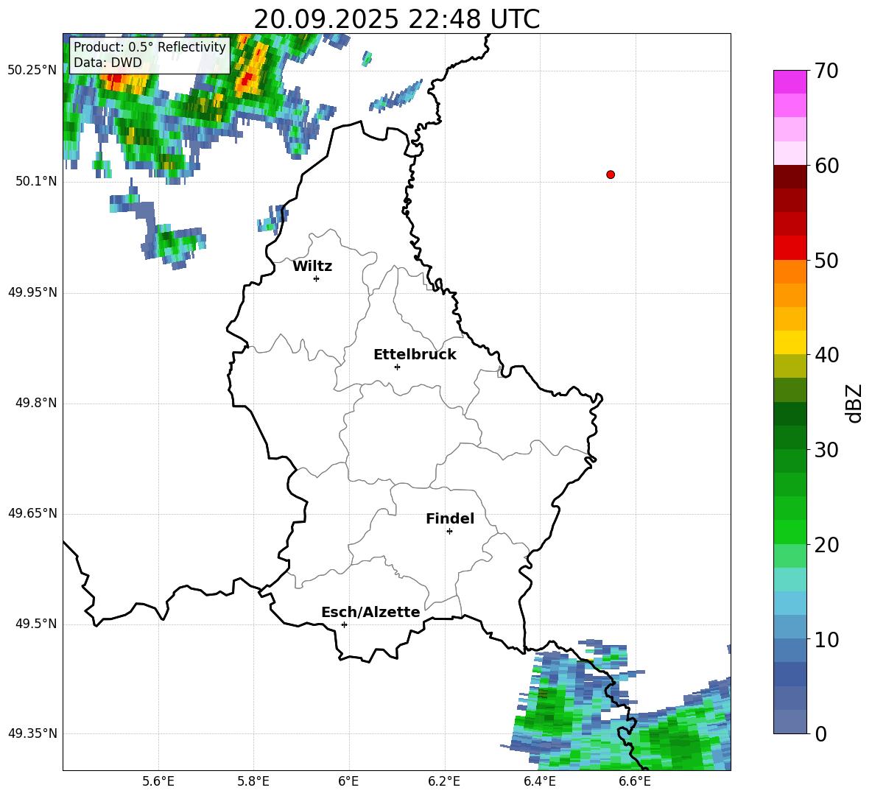Click the Product: 0.5° Reflectivity text
Screen dimensions: 872x796
pyautogui.click(x=150, y=46)
